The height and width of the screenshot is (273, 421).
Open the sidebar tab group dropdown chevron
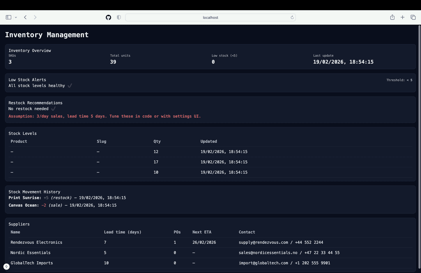[16, 18]
